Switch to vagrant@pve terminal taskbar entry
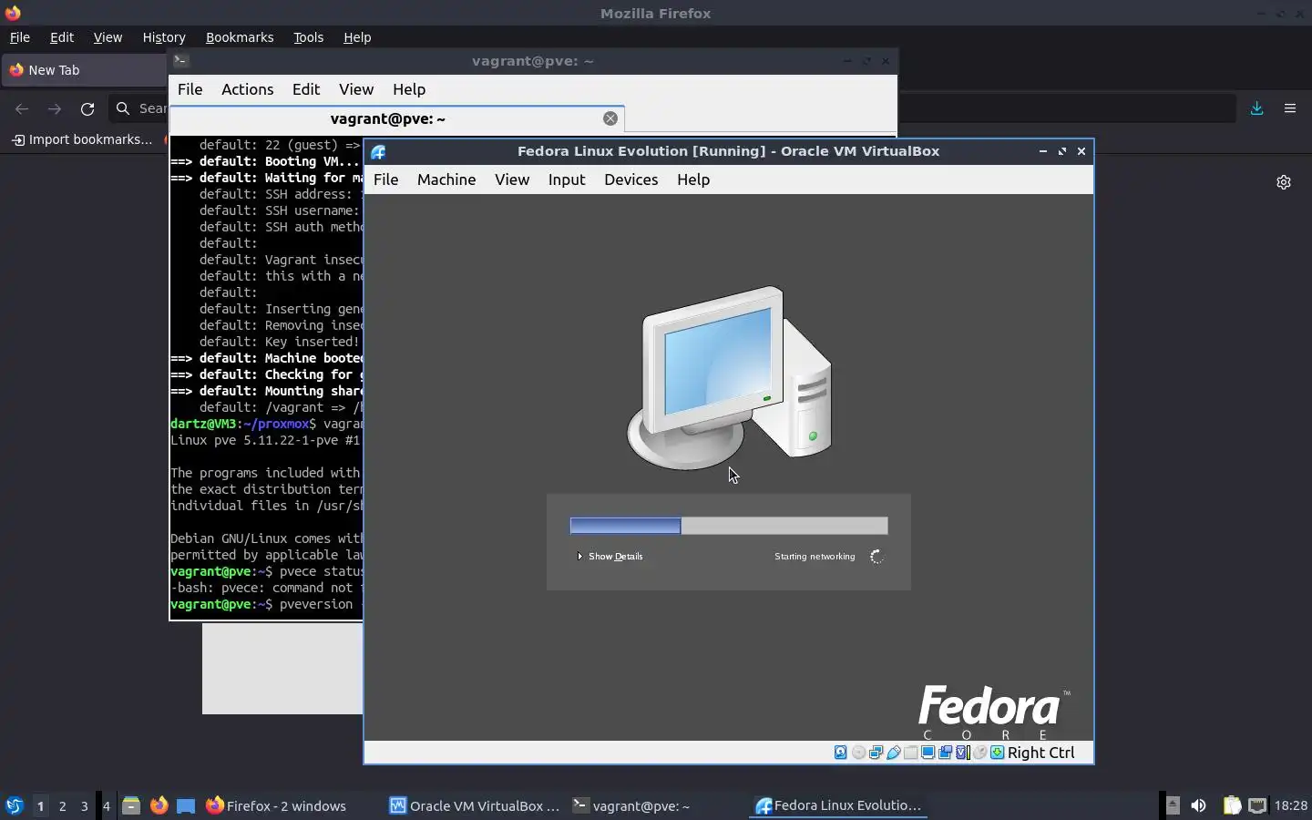Viewport: 1312px width, 820px height. coord(630,805)
